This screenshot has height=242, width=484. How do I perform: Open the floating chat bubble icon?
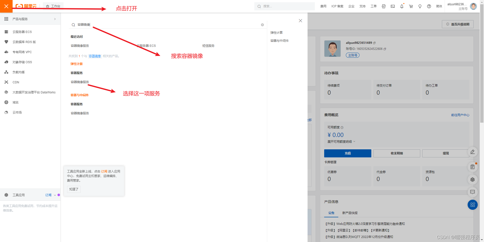tap(473, 192)
